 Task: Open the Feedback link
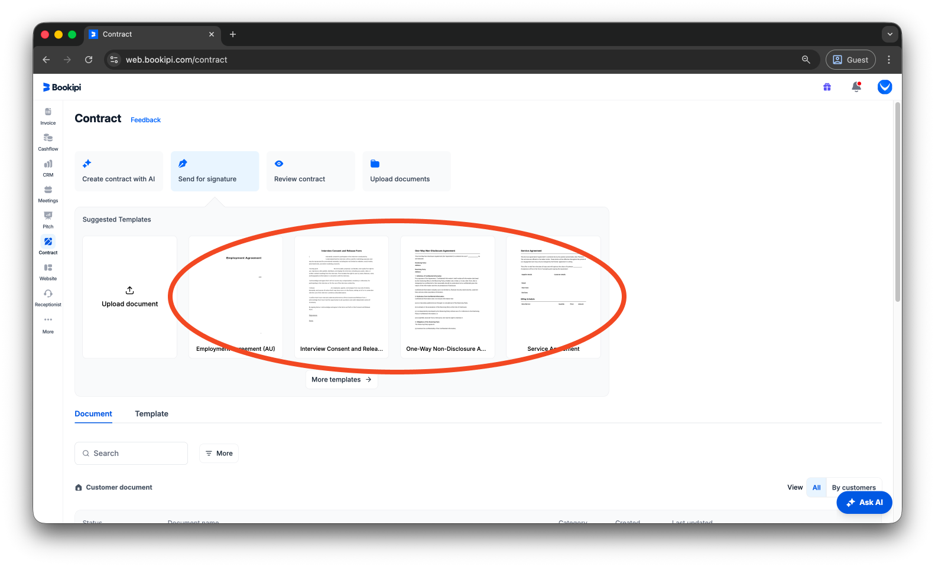(x=145, y=120)
